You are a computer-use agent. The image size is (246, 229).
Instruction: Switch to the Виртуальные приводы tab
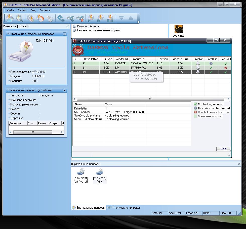click(x=89, y=208)
